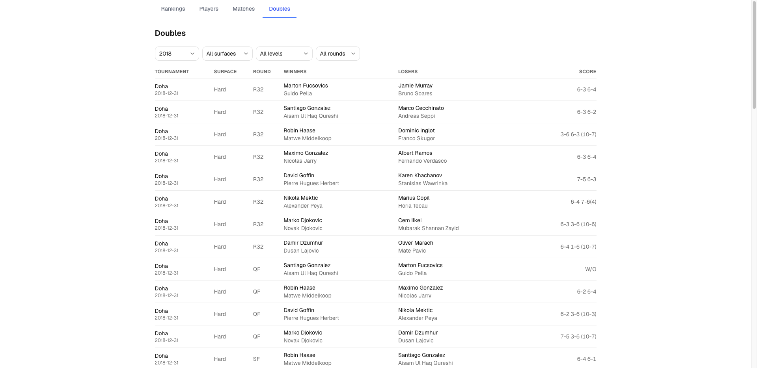This screenshot has height=368, width=757.
Task: Click Cem Ilkel player name
Action: coord(410,220)
